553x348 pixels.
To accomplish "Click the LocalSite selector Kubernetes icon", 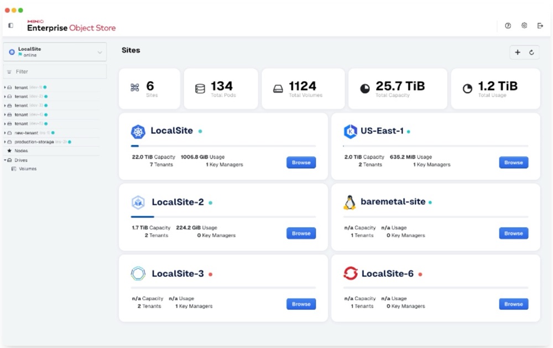I will pos(12,52).
